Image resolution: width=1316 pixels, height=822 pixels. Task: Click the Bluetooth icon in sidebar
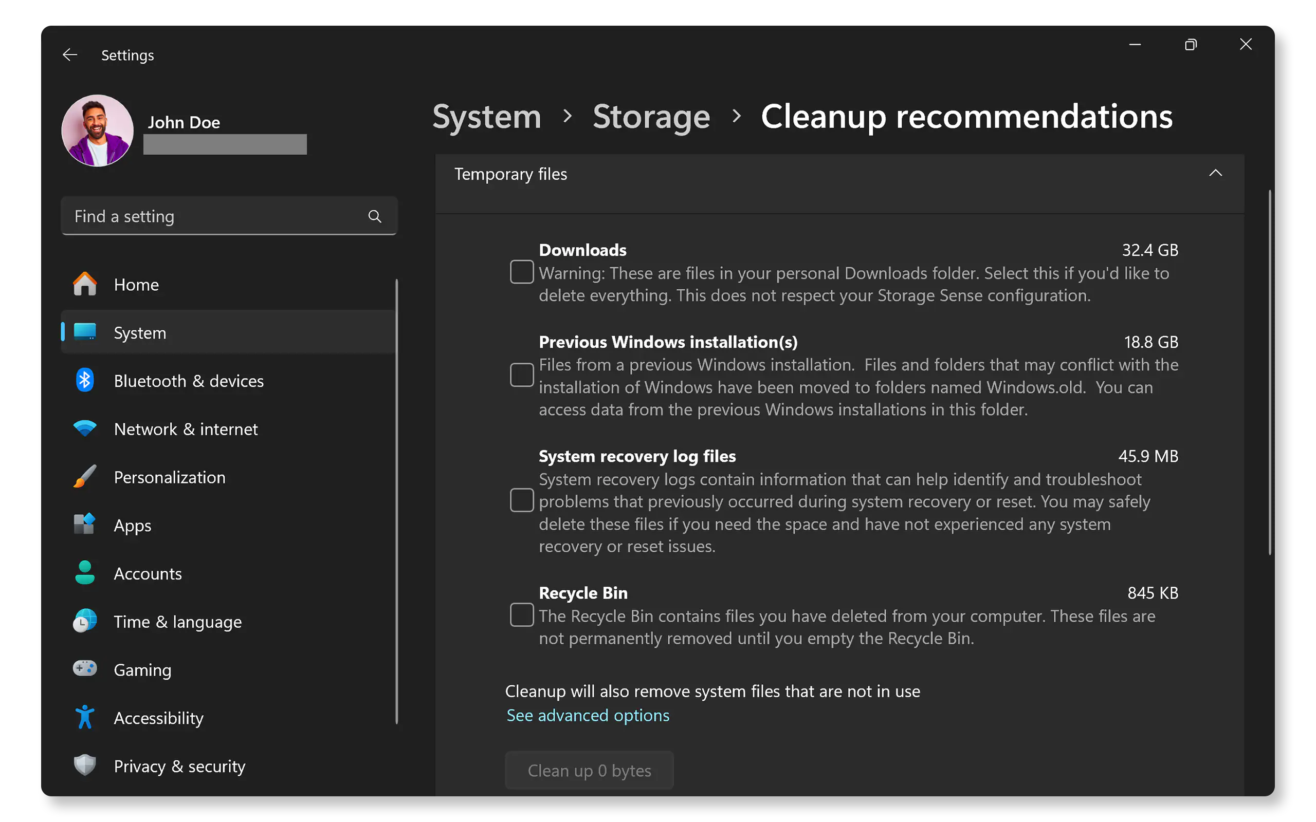coord(85,381)
